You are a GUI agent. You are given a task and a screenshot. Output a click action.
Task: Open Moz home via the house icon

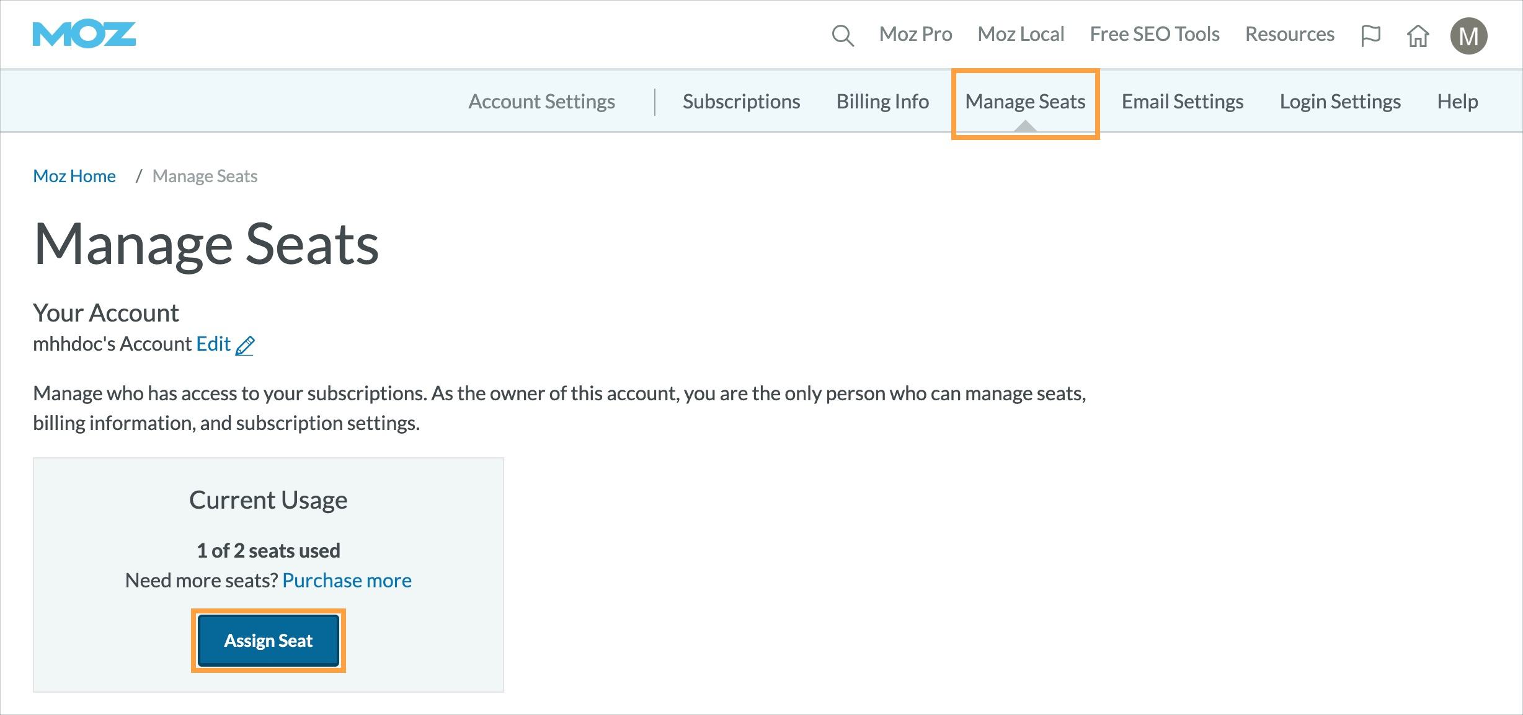[x=1418, y=36]
